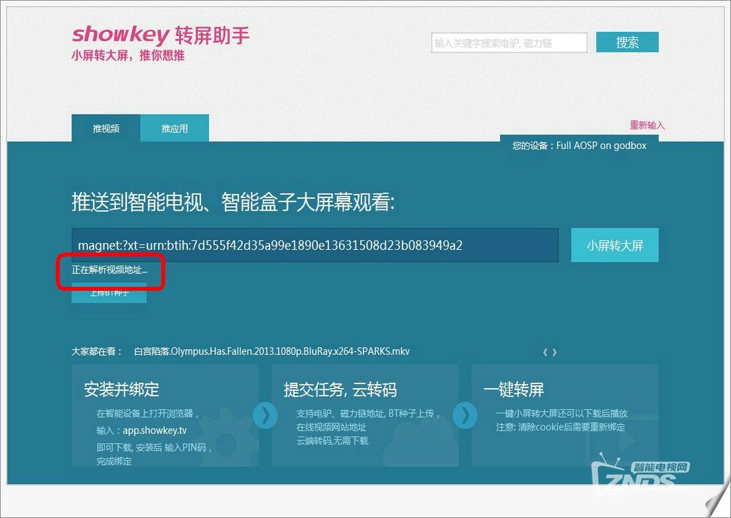
Task: Show next item in 大家都在看 ticker
Action: (555, 352)
